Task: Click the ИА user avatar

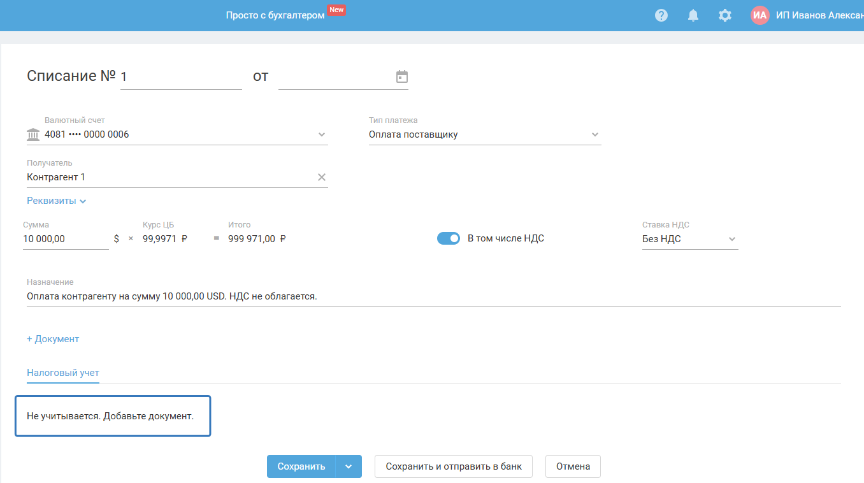Action: (760, 15)
